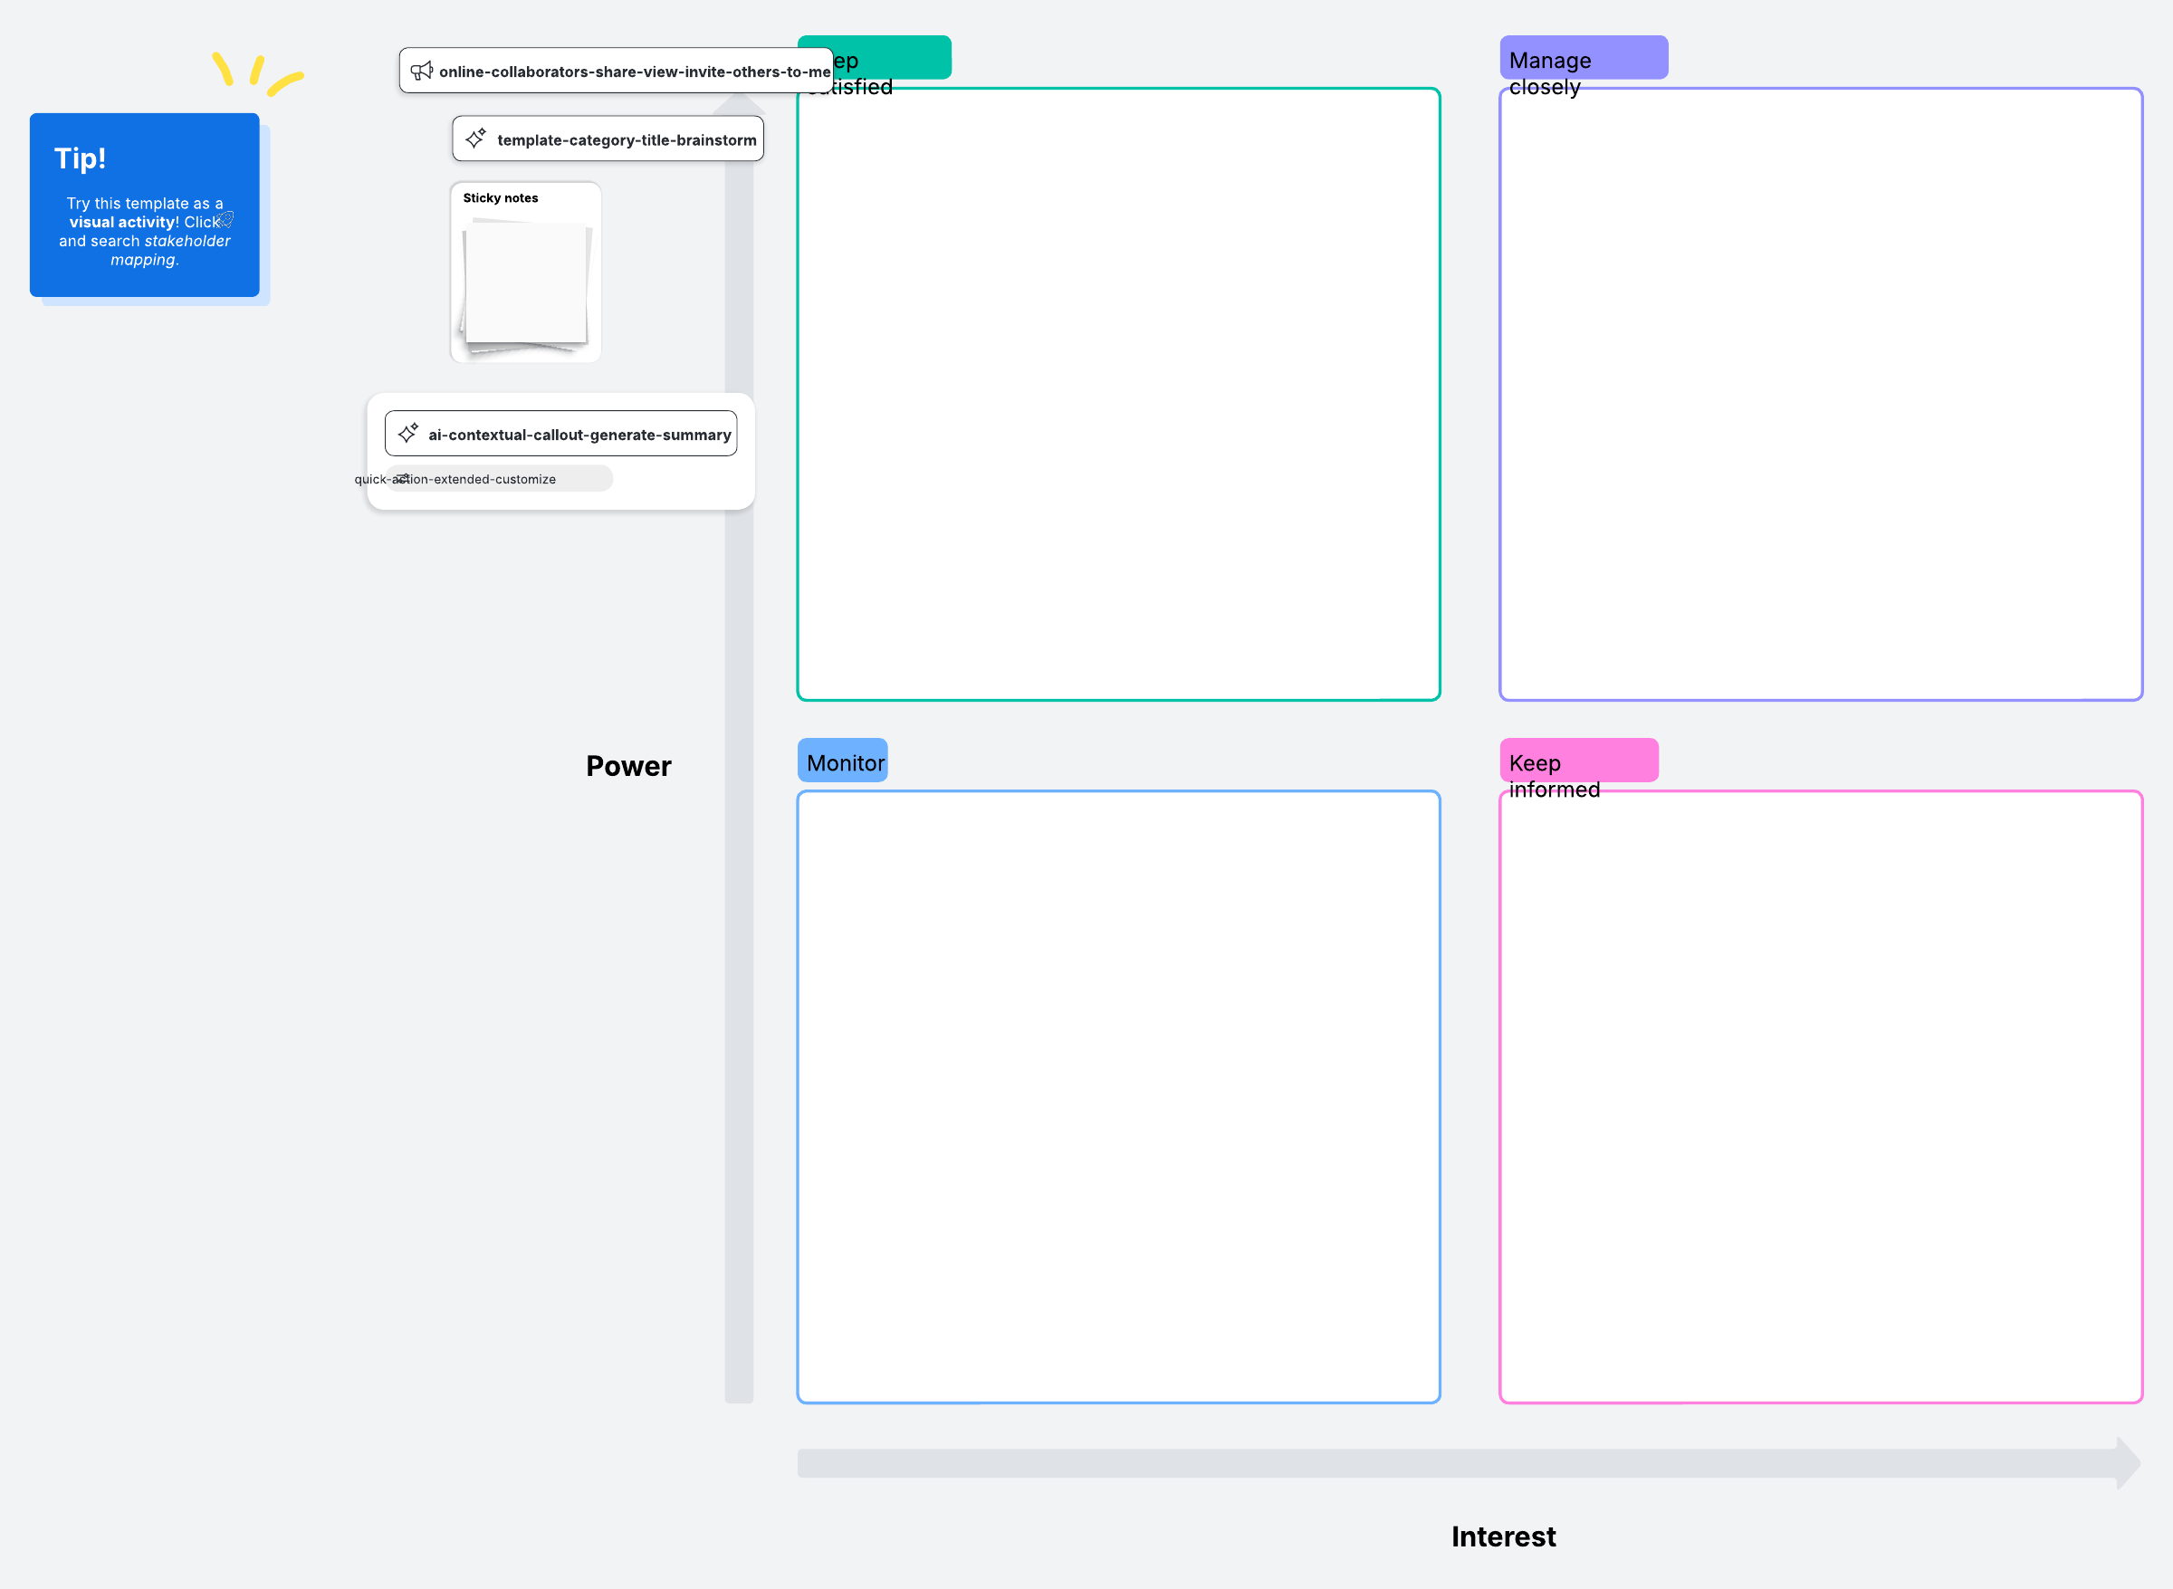
Task: Click the megaphone icon on the online-collaborators button
Action: 421,72
